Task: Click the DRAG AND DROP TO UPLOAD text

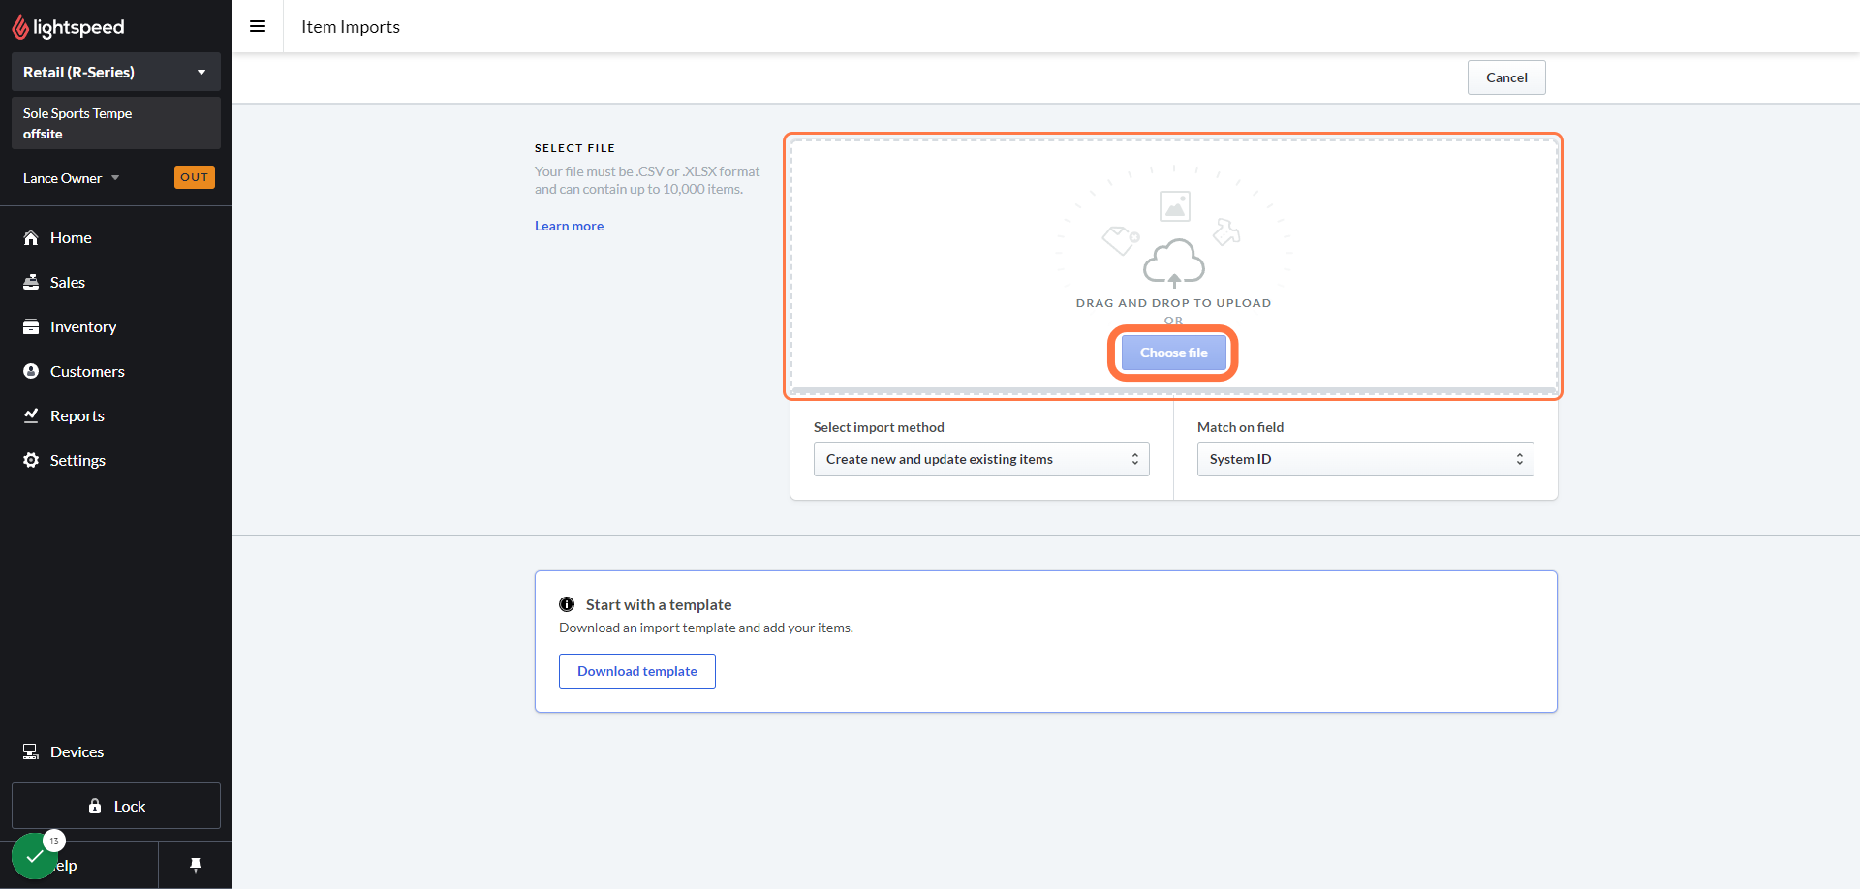Action: tap(1173, 303)
